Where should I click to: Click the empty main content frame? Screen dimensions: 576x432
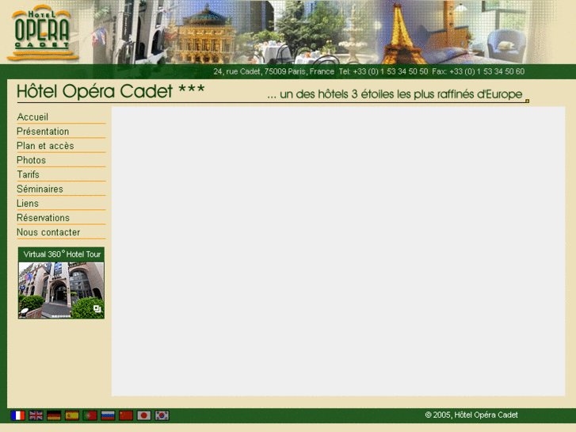pyautogui.click(x=338, y=251)
